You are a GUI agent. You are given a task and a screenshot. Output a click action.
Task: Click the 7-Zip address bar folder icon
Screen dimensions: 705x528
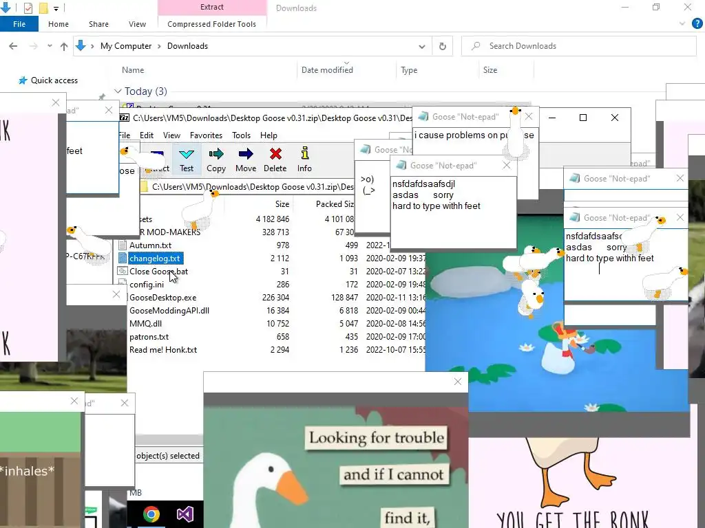coord(144,187)
